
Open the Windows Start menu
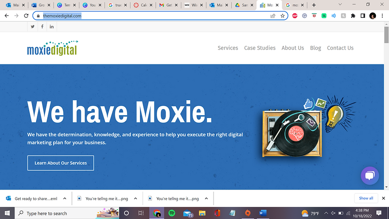[7, 213]
